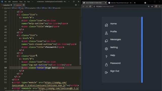Click the Help question mark icon

click(106, 57)
